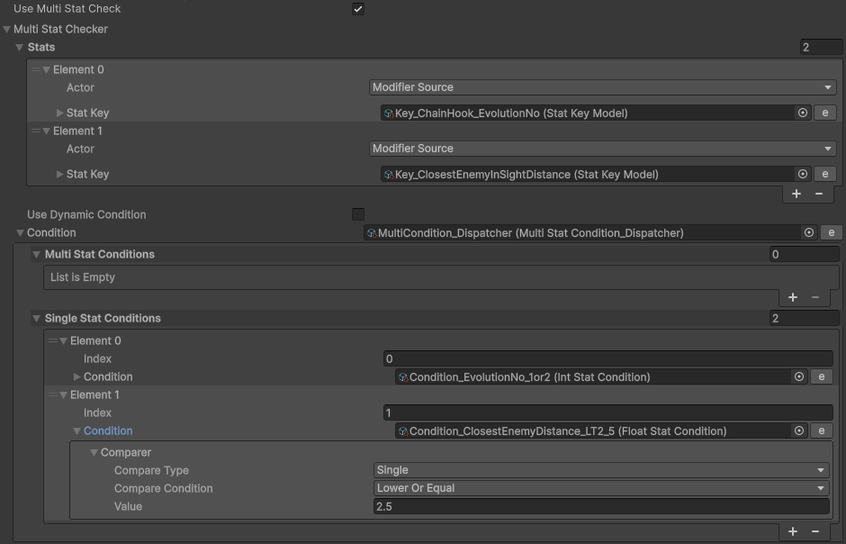Open object picker for Key_ClosestEnemyInSightDistance
This screenshot has width=846, height=544.
pyautogui.click(x=802, y=174)
